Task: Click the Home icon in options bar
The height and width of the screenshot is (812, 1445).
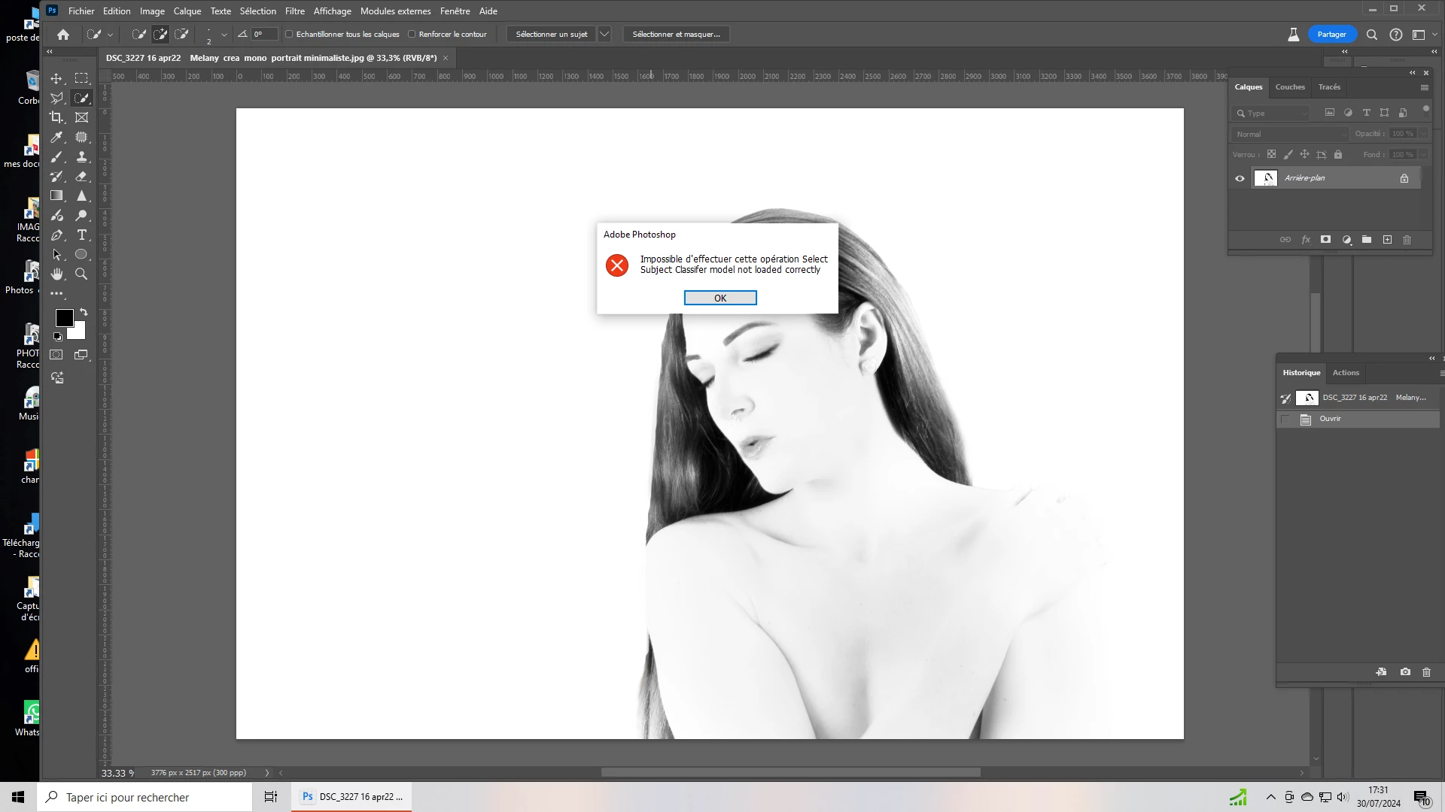Action: (x=63, y=35)
